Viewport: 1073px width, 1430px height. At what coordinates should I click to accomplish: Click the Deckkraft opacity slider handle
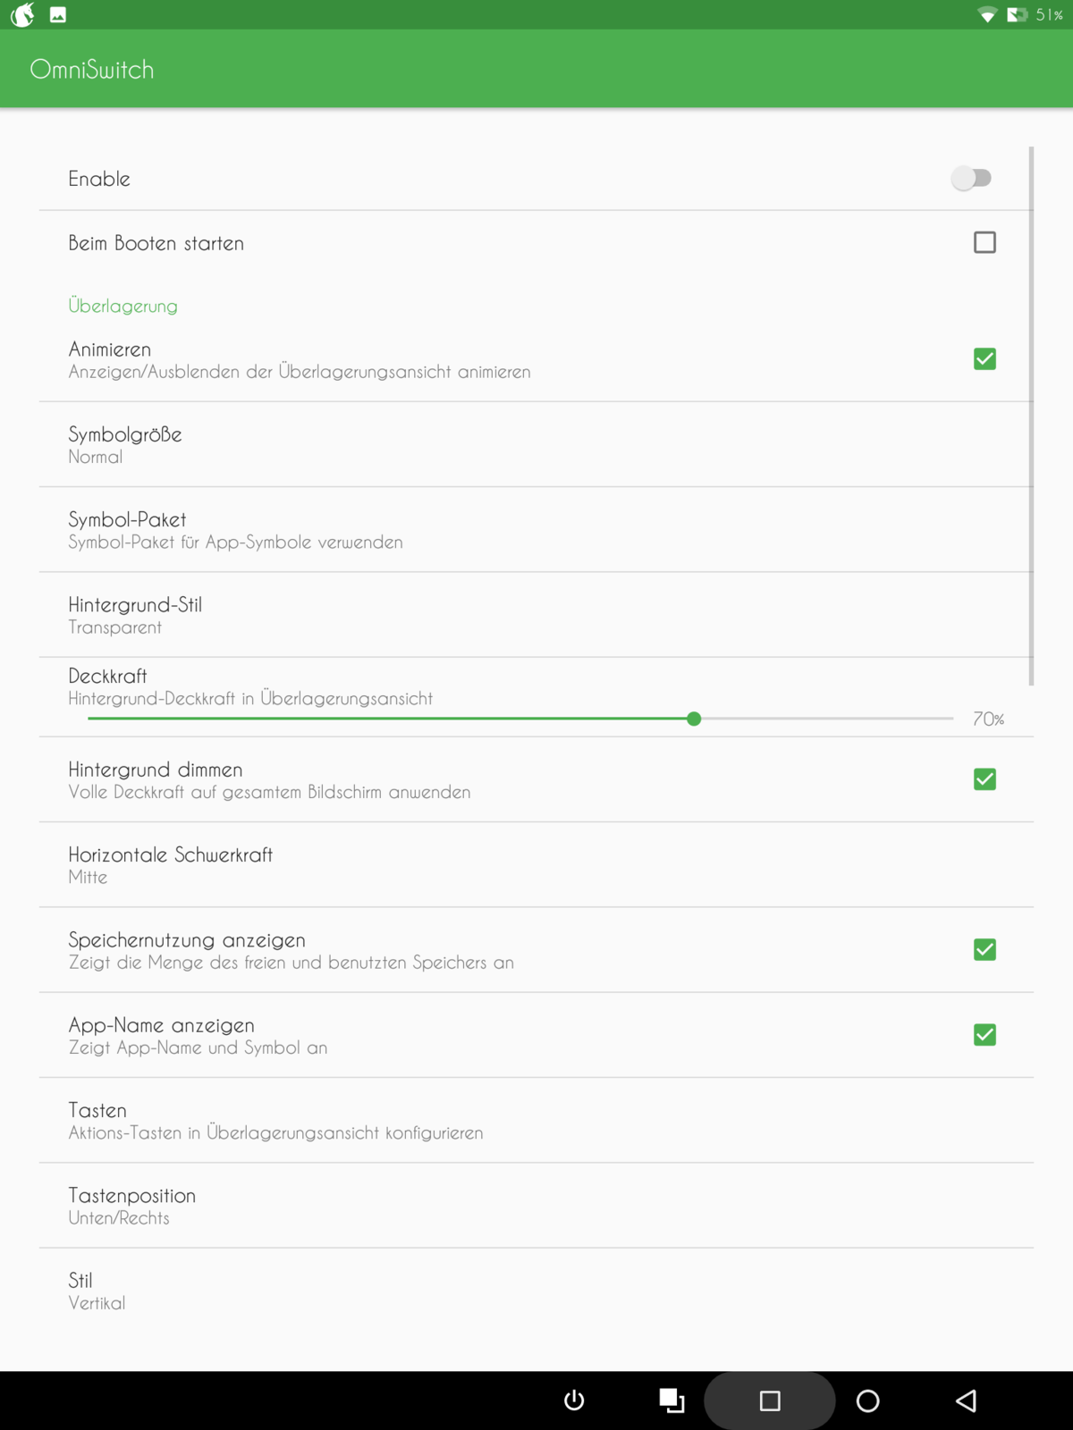click(694, 719)
